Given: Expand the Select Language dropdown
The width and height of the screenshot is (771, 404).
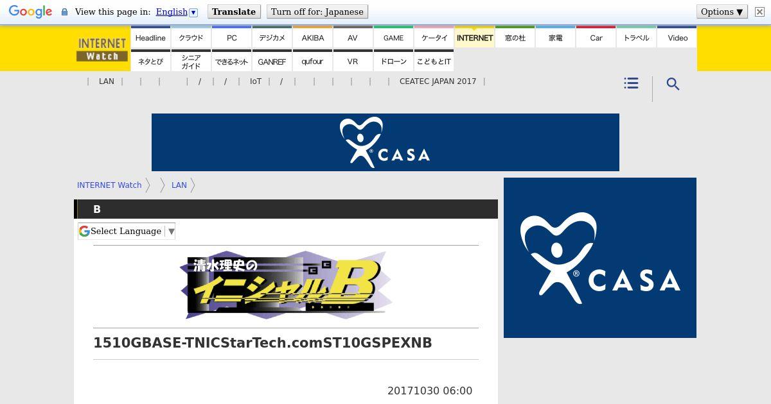Looking at the screenshot, I should coord(127,231).
